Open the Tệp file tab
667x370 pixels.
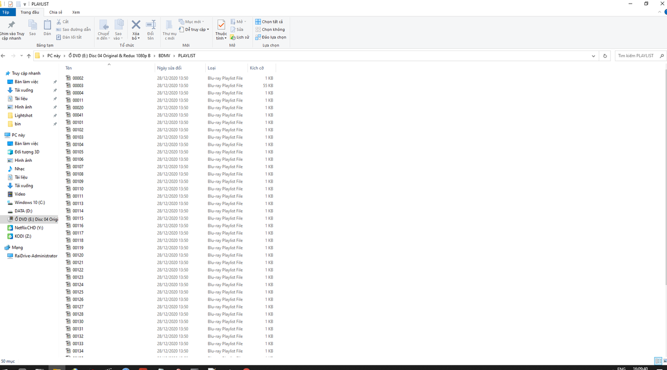pos(5,12)
